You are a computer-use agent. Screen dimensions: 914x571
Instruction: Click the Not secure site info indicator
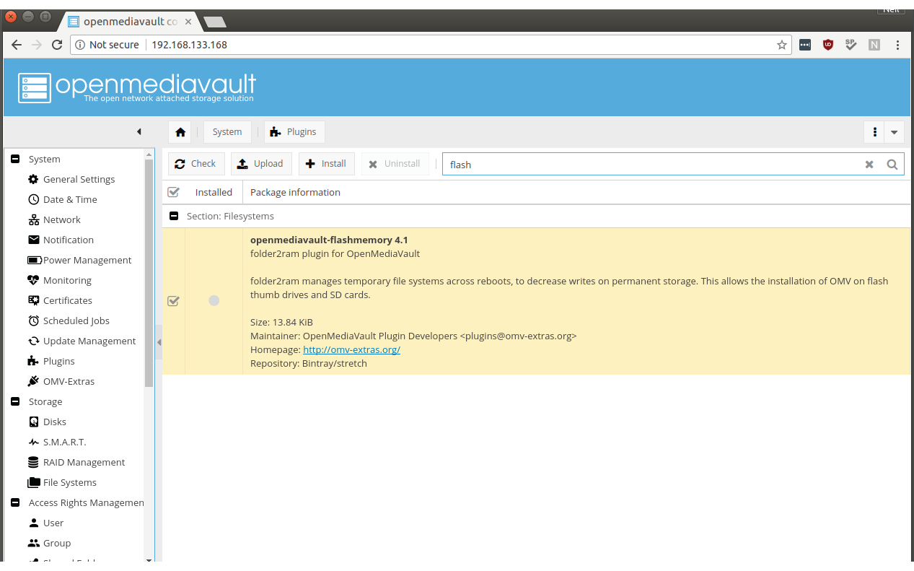(107, 45)
